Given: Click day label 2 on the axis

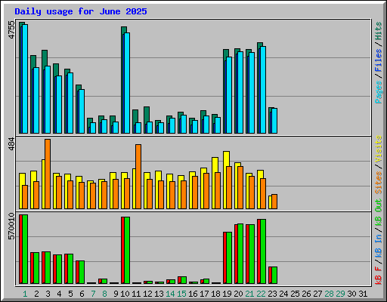Looking at the screenshot, I should click(36, 294).
